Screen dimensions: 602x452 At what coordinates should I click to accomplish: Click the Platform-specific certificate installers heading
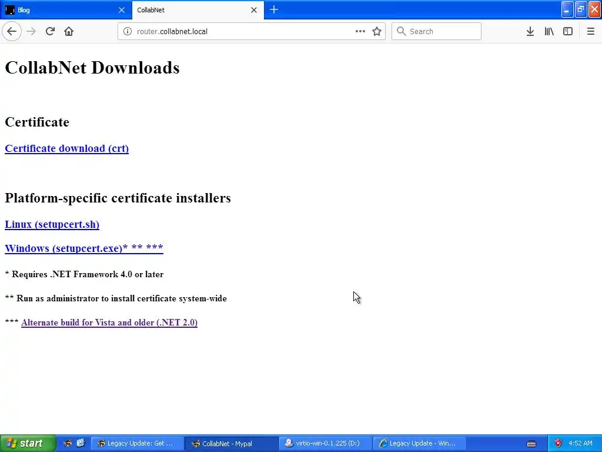coord(118,198)
